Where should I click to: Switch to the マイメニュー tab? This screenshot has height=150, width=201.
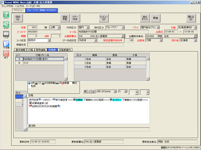19,10
